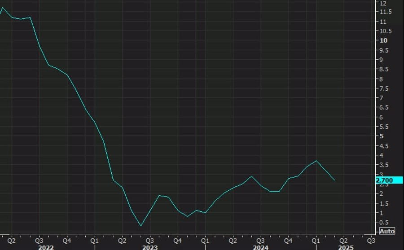The width and height of the screenshot is (404, 250).
Task: Click the 3.5 tick on the value axis
Action: (x=384, y=165)
